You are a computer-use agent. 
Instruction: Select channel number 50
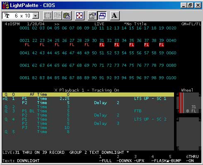(x=94, y=53)
